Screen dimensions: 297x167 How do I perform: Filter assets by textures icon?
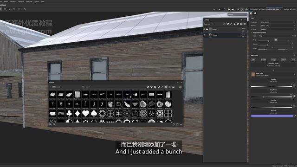click(x=170, y=87)
